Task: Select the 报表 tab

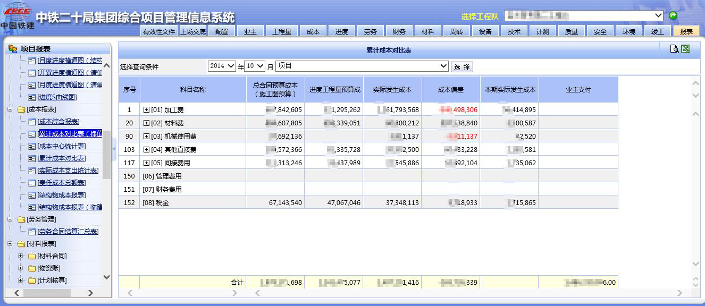Action: [686, 31]
